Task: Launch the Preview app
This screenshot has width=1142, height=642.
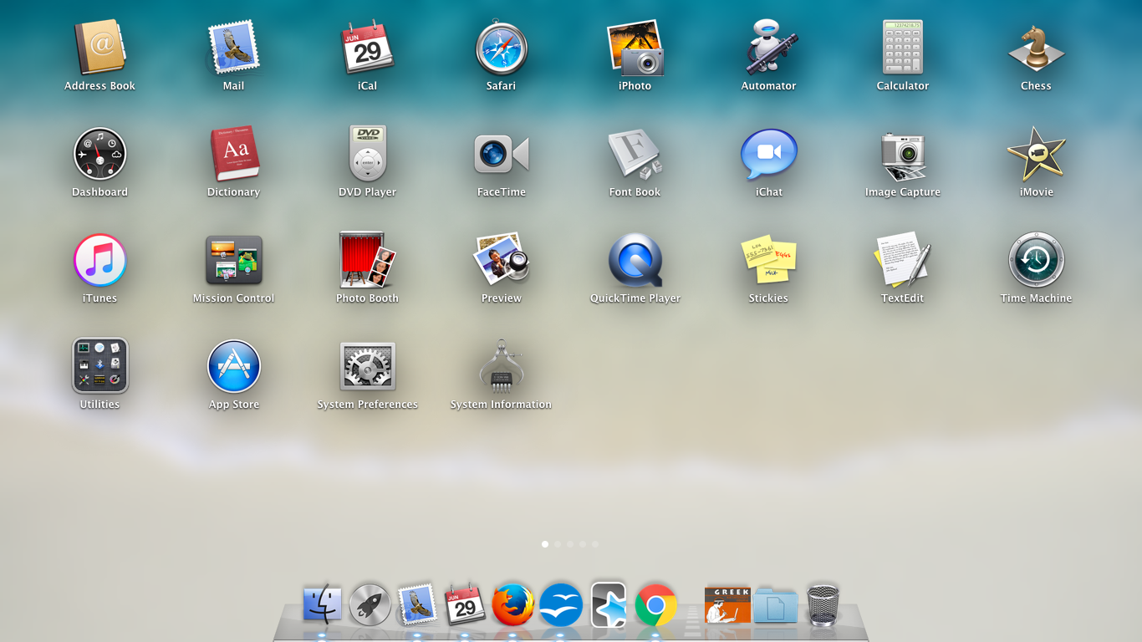Action: point(501,260)
